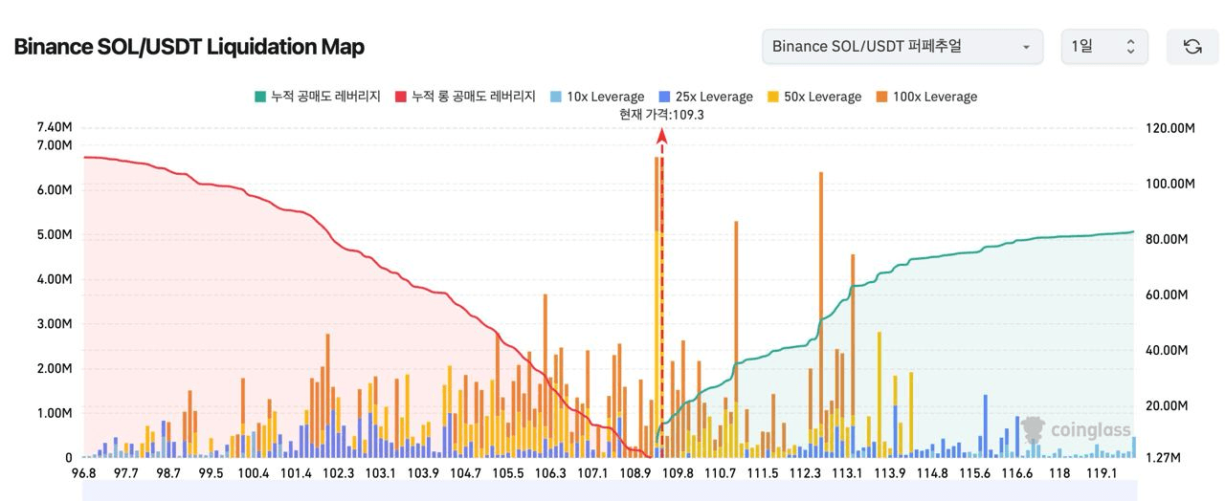Click the 5.00M left axis label

pyautogui.click(x=55, y=235)
